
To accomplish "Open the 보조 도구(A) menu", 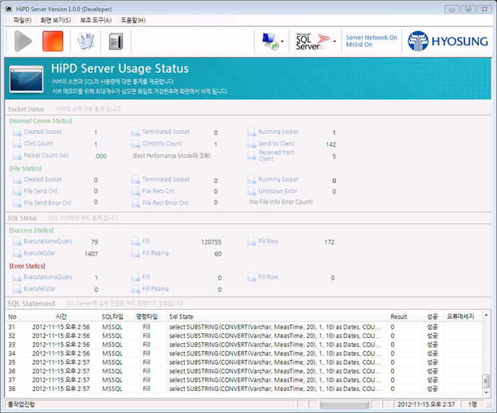I will click(96, 20).
